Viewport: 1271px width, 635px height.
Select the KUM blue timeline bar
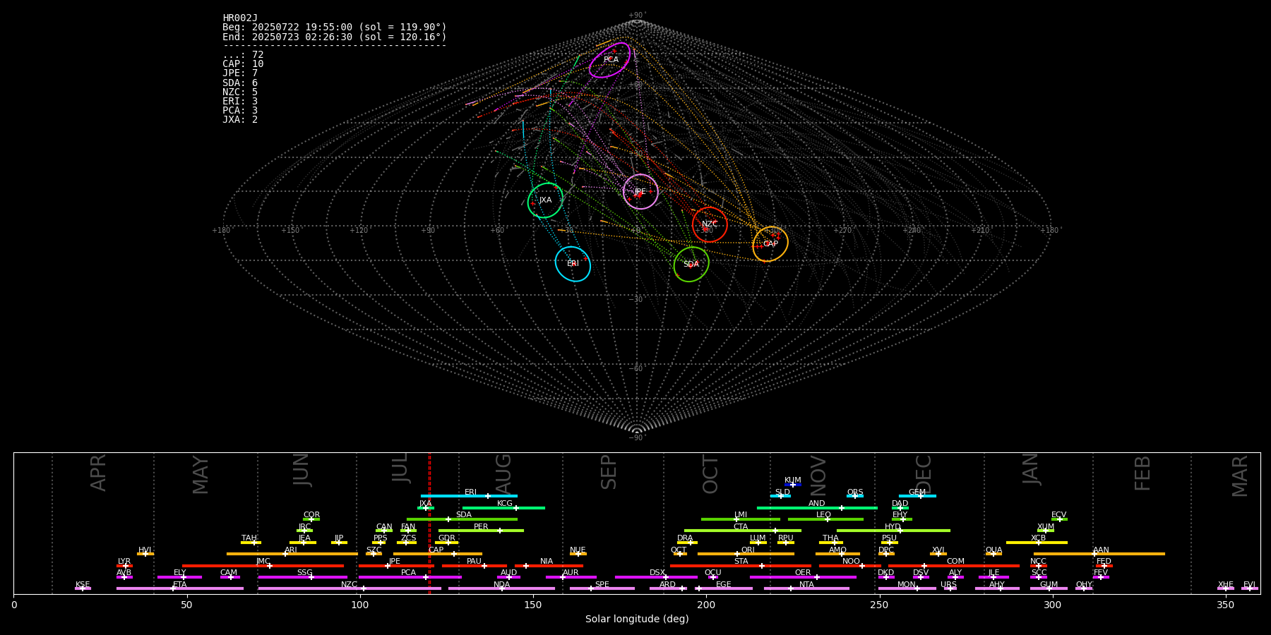793,485
